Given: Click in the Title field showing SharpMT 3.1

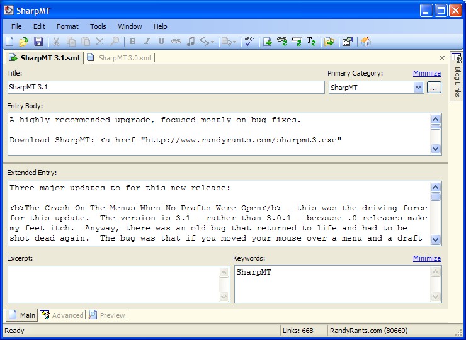Looking at the screenshot, I should (166, 87).
